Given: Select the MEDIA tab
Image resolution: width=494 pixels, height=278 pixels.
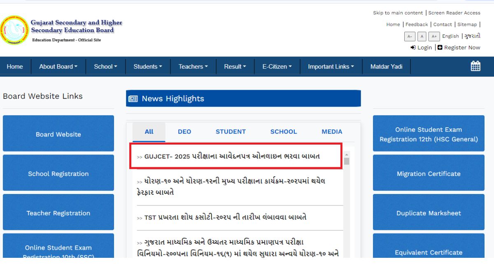Looking at the screenshot, I should pyautogui.click(x=331, y=131).
